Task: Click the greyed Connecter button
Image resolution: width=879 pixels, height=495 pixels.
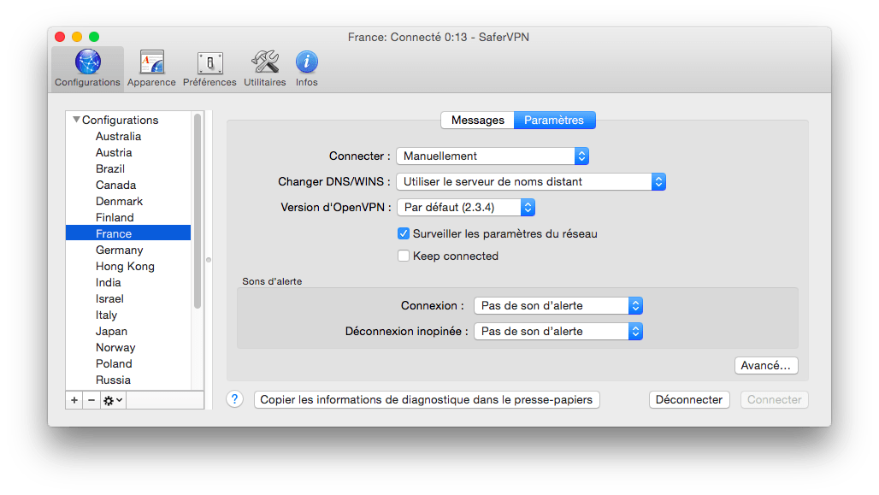Action: tap(774, 400)
